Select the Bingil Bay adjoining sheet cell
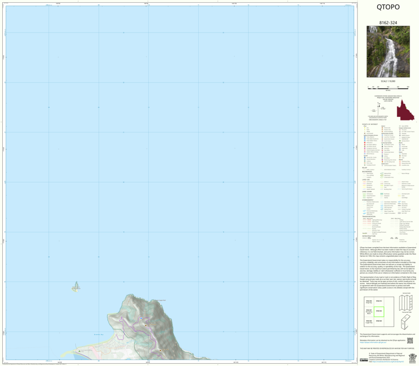Screen dimensions: 419x366 [369, 302]
